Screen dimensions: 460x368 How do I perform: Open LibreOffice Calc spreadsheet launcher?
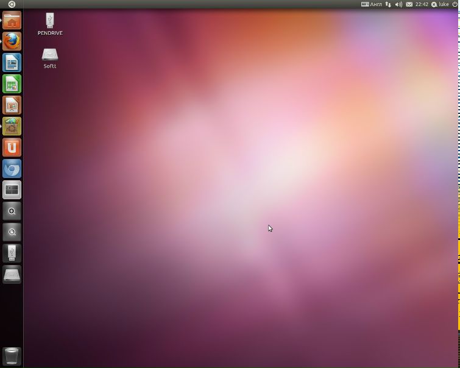[12, 84]
